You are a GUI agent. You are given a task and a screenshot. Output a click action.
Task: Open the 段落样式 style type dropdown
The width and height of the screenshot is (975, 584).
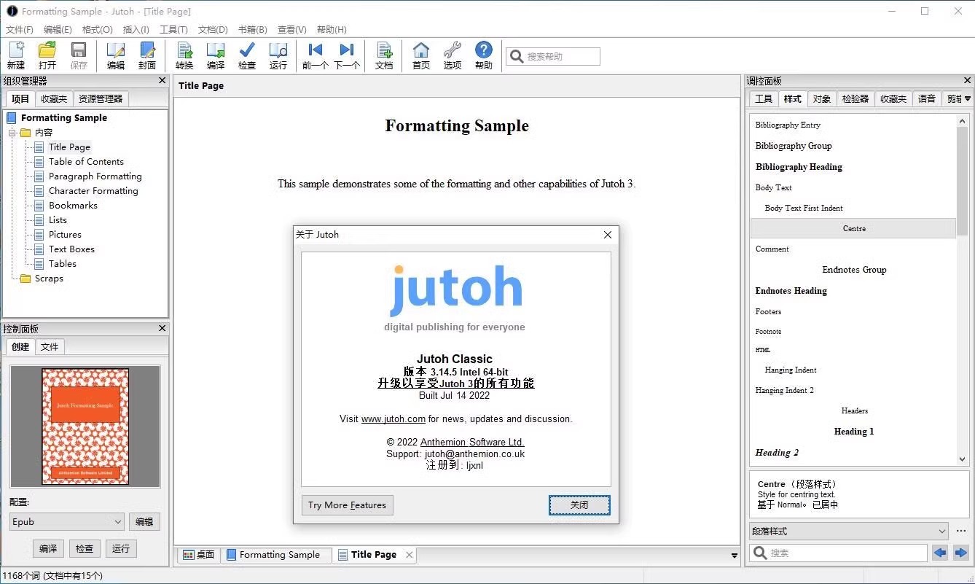pos(942,531)
